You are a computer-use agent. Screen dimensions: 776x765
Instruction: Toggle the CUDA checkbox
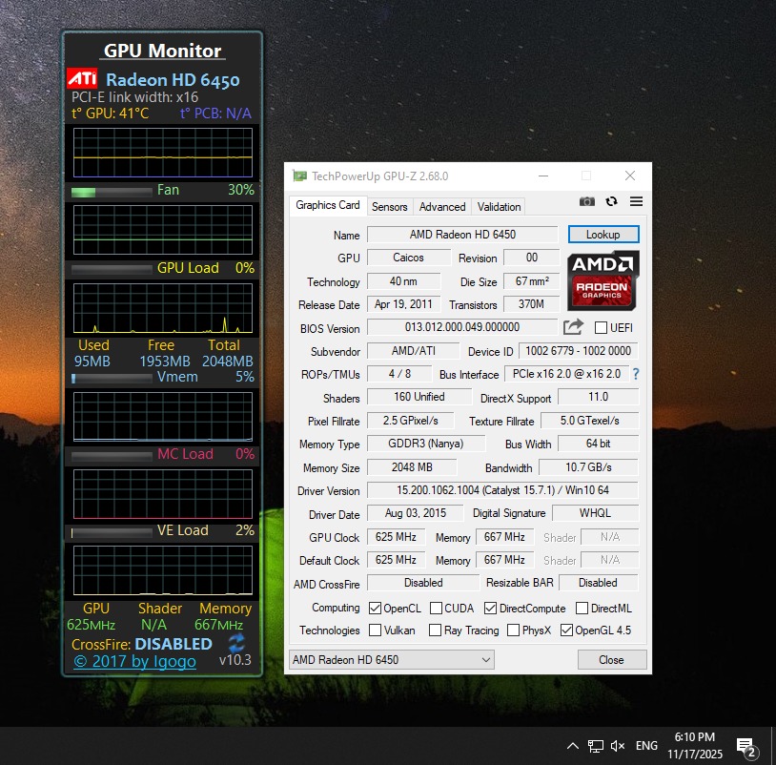tap(437, 608)
